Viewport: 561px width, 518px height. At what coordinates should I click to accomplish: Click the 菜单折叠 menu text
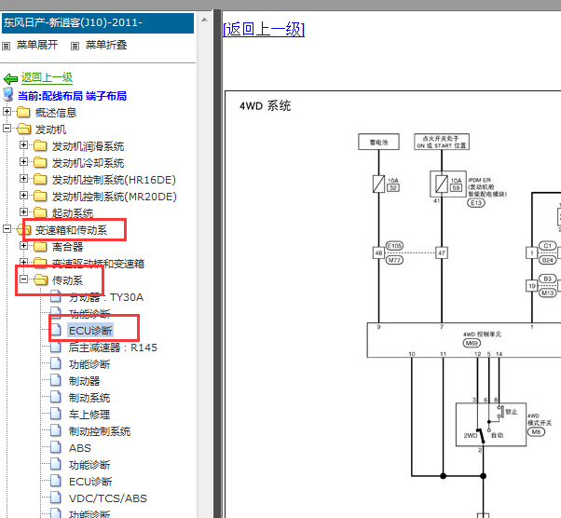tap(106, 45)
